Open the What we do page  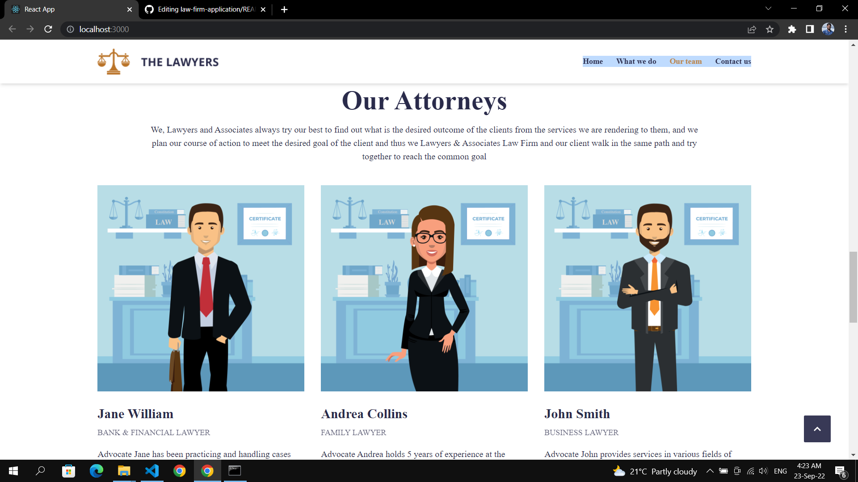[636, 61]
